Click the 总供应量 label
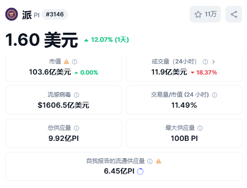This screenshot has height=188, width=247. click(59, 128)
